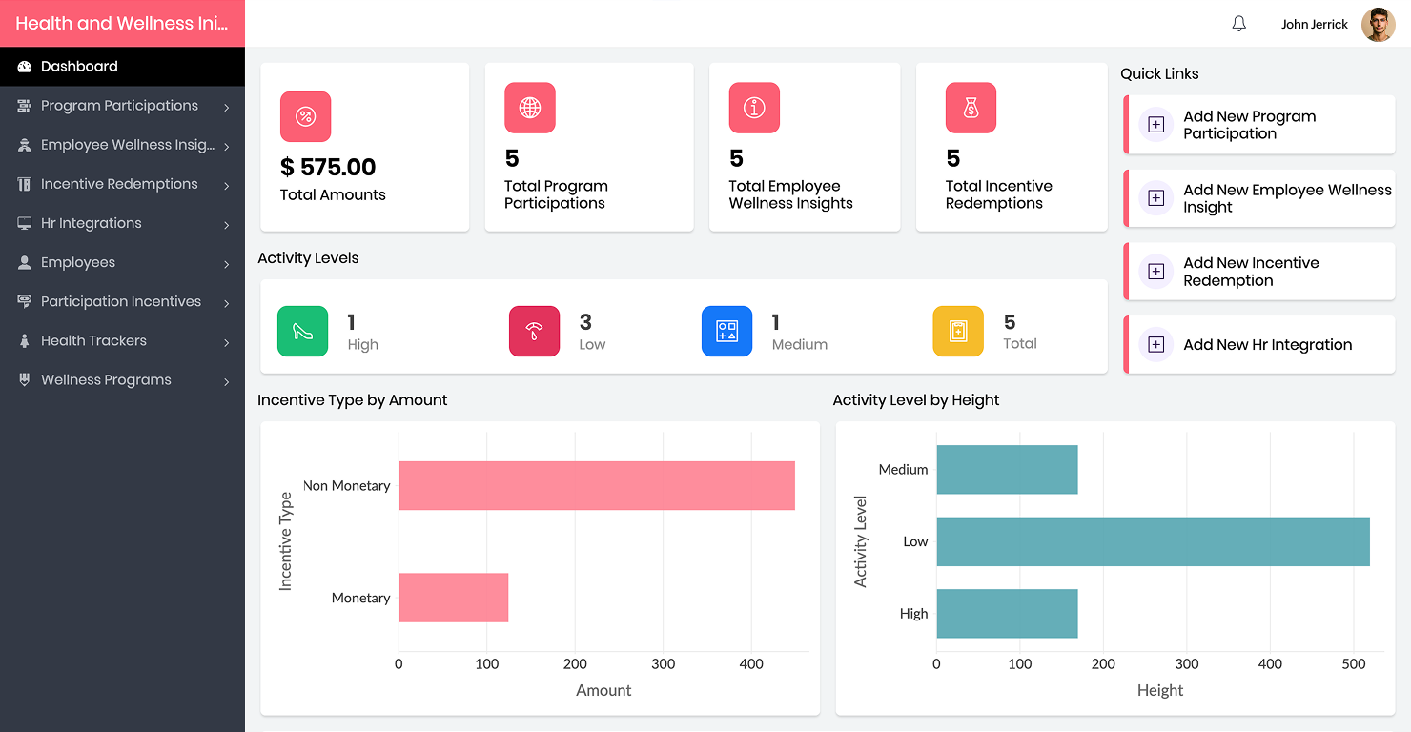The width and height of the screenshot is (1411, 732).
Task: Expand the Program Participations sidebar menu
Action: [x=119, y=106]
